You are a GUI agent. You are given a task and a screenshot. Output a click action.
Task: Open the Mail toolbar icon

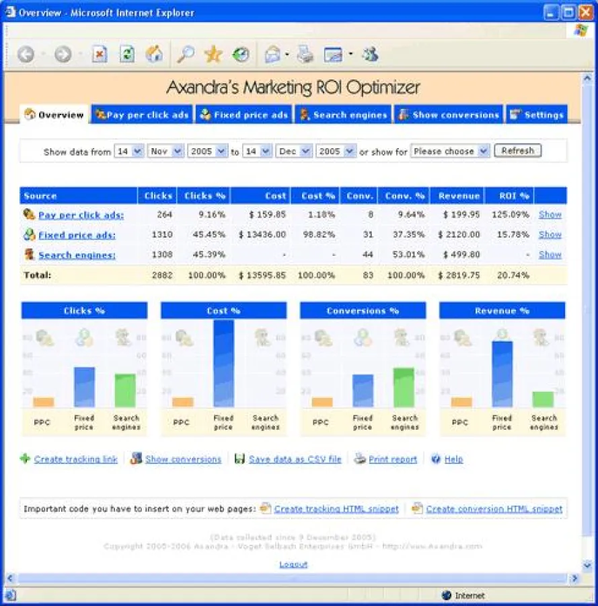(x=272, y=55)
